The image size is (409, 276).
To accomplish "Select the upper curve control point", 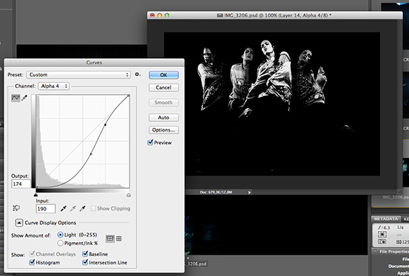I will coord(105,125).
